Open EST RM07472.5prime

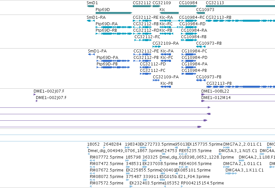(92, 167)
